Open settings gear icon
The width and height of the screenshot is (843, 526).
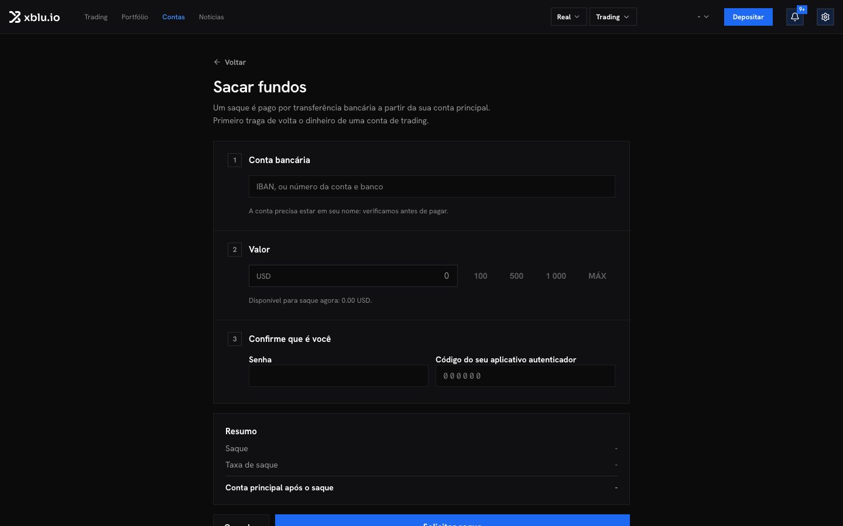tap(825, 17)
